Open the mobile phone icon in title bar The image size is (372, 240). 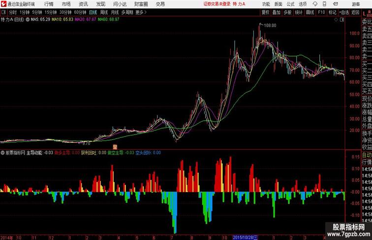(x=324, y=4)
